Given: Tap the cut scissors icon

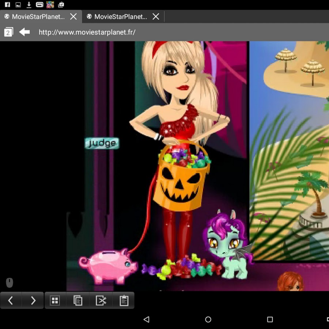Looking at the screenshot, I should point(101,300).
